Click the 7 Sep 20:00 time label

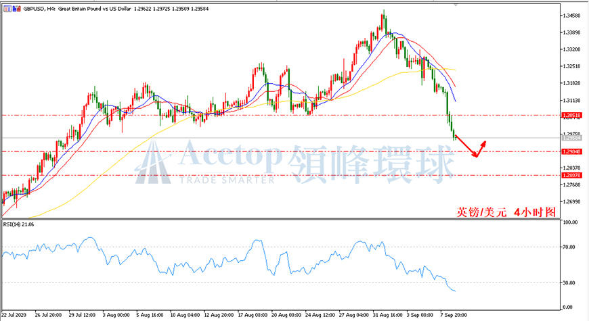(x=454, y=315)
